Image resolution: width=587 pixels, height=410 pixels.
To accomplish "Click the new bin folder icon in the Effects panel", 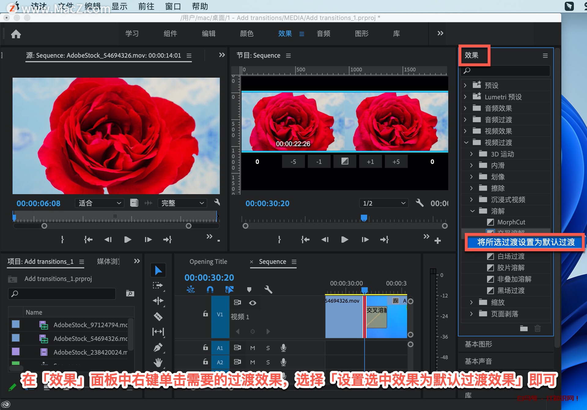I will [x=524, y=328].
